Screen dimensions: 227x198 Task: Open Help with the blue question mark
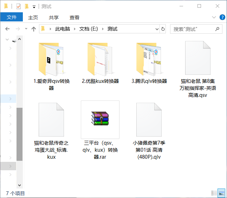[x=222, y=17]
